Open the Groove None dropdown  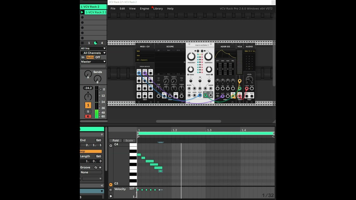(91, 172)
